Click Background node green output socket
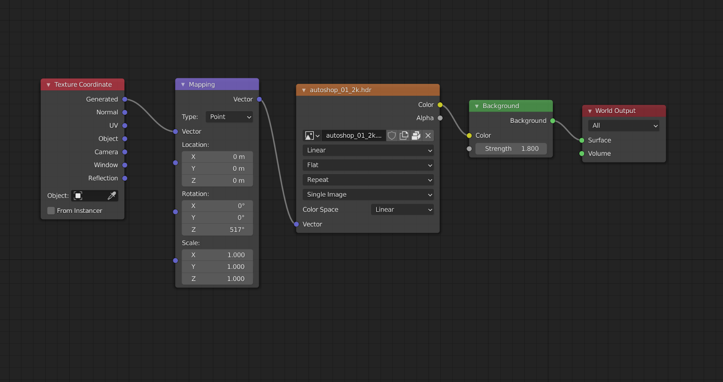The width and height of the screenshot is (723, 382). pyautogui.click(x=553, y=121)
